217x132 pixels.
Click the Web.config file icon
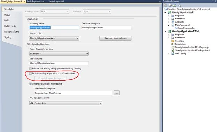(173, 53)
